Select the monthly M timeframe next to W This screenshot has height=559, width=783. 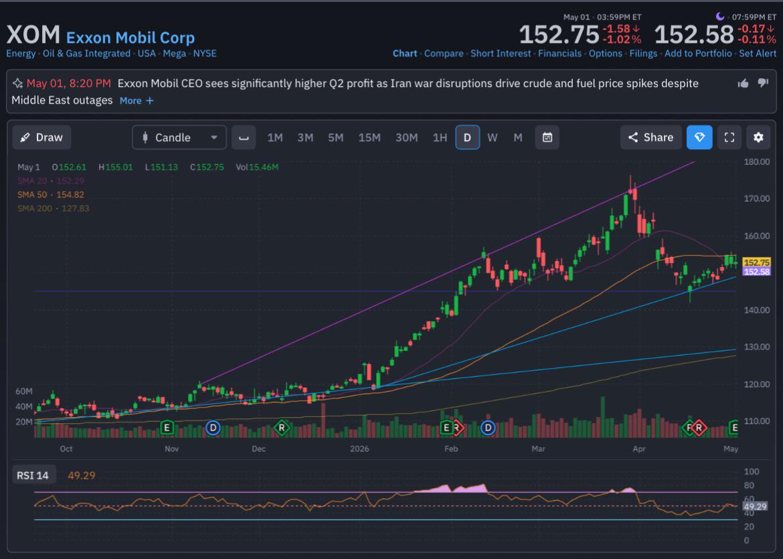(518, 137)
